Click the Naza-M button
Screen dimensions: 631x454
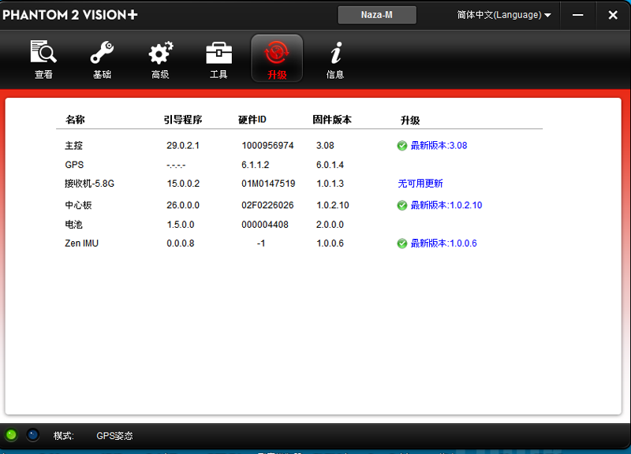pos(377,15)
